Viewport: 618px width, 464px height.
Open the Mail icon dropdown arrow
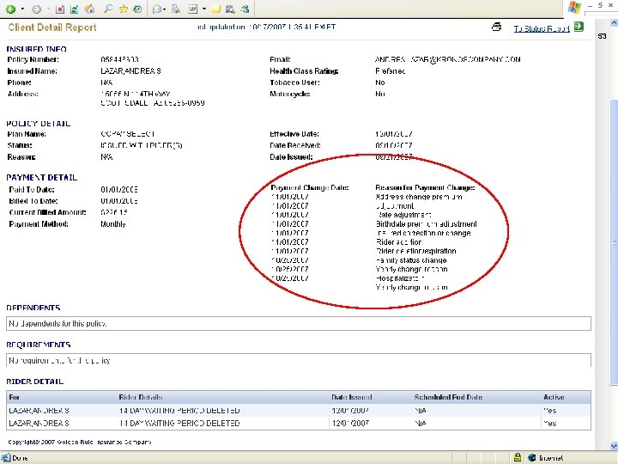click(164, 9)
